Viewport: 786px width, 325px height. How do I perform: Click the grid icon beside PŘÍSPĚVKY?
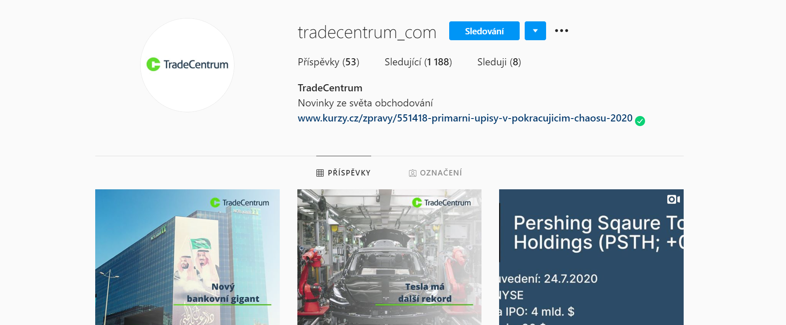(x=320, y=173)
